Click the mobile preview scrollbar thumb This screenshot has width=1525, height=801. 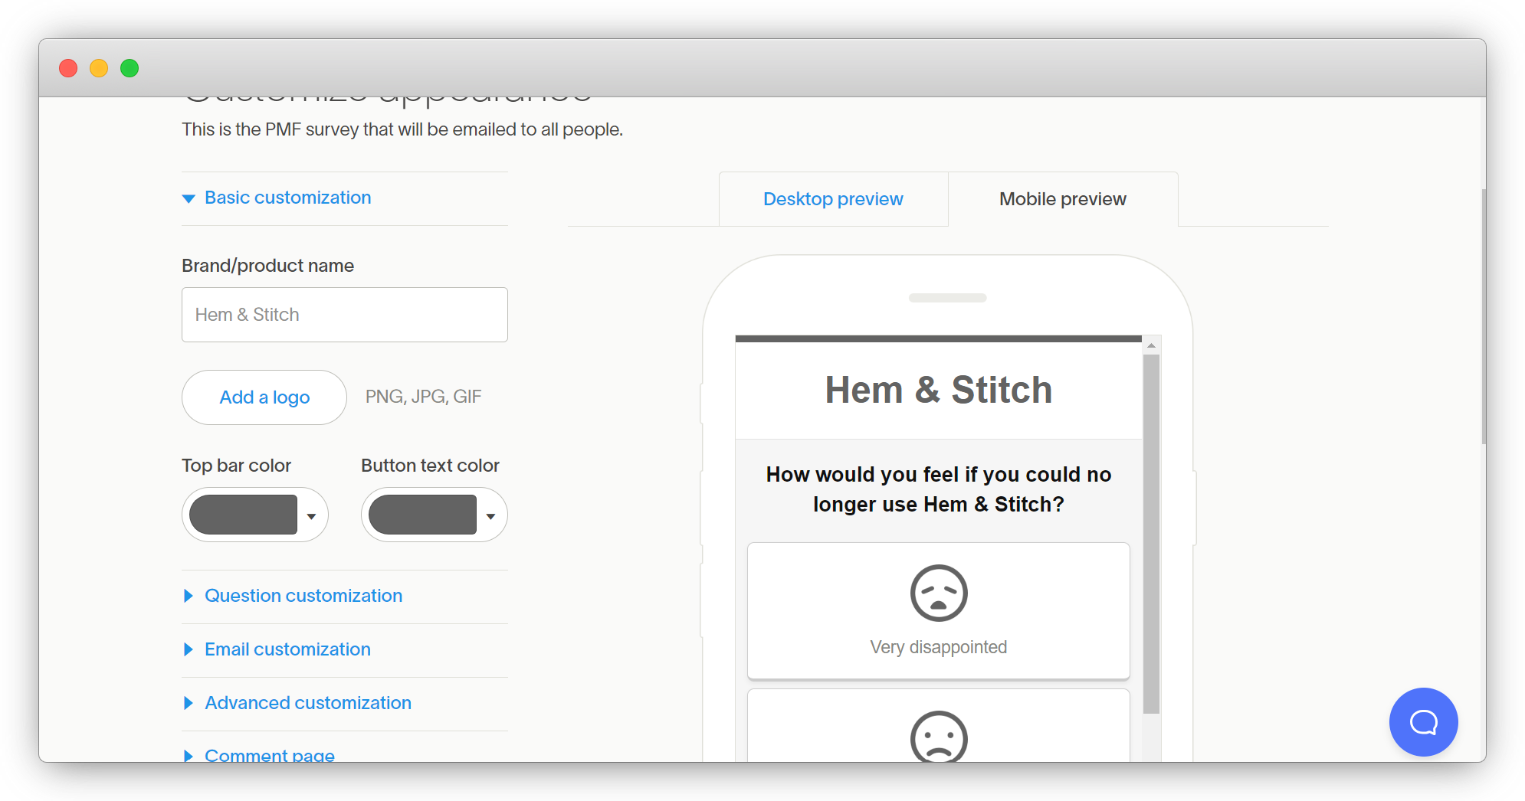[1151, 534]
